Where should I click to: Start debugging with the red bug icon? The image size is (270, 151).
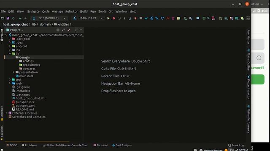pos(113,18)
